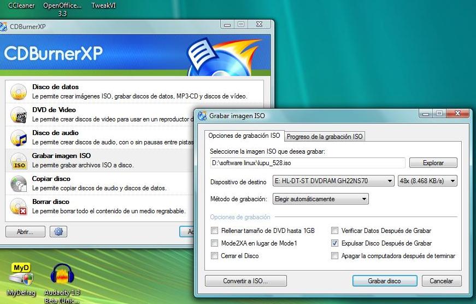This screenshot has width=476, height=304.
Task: Enable Apagar la computadora después de terminar
Action: [334, 256]
